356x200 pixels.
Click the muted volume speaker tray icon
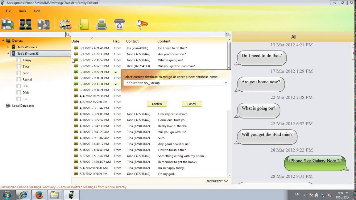[330, 195]
